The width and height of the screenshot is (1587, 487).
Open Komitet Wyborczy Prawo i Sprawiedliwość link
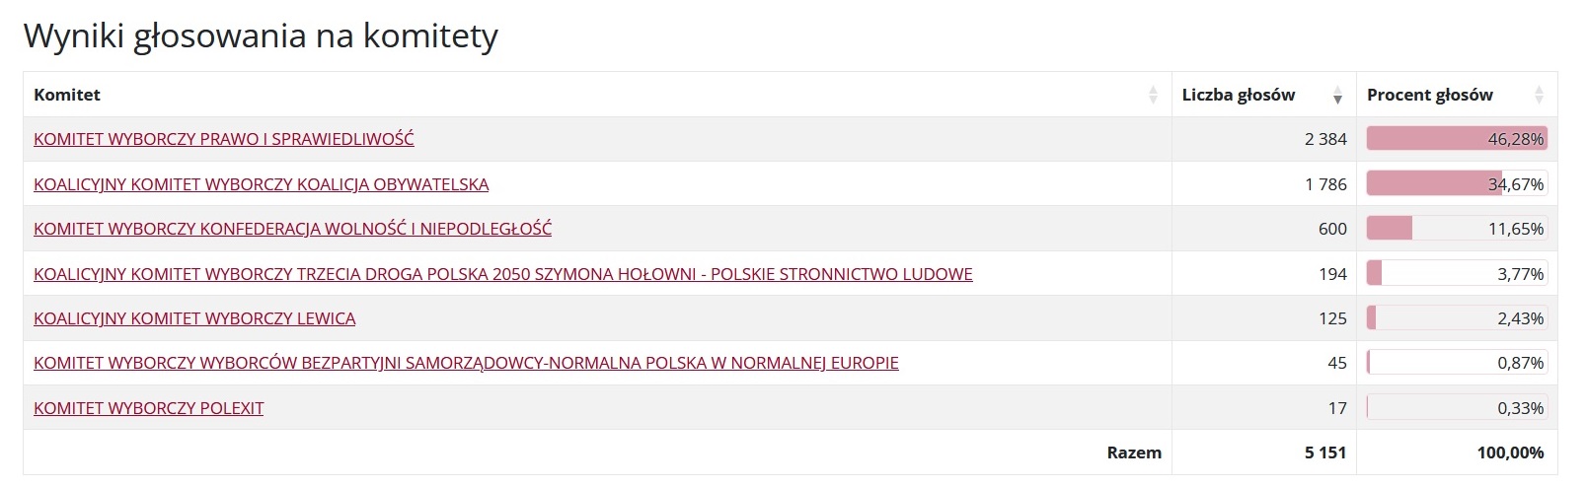224,139
